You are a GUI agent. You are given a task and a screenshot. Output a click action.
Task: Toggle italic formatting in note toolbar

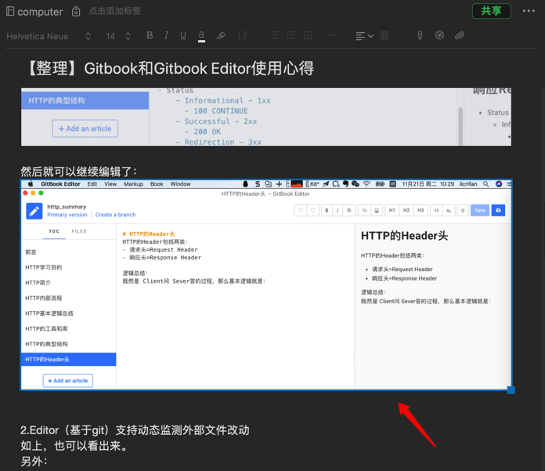pos(167,35)
